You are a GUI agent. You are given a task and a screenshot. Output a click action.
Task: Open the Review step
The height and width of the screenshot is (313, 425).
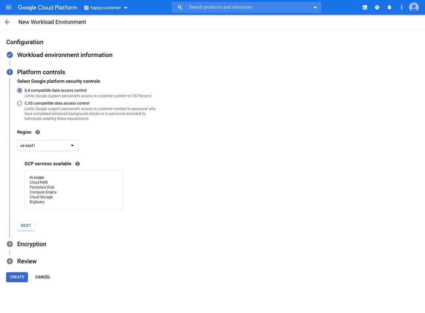coord(27,261)
